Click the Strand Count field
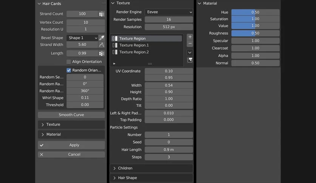 tap(82, 14)
